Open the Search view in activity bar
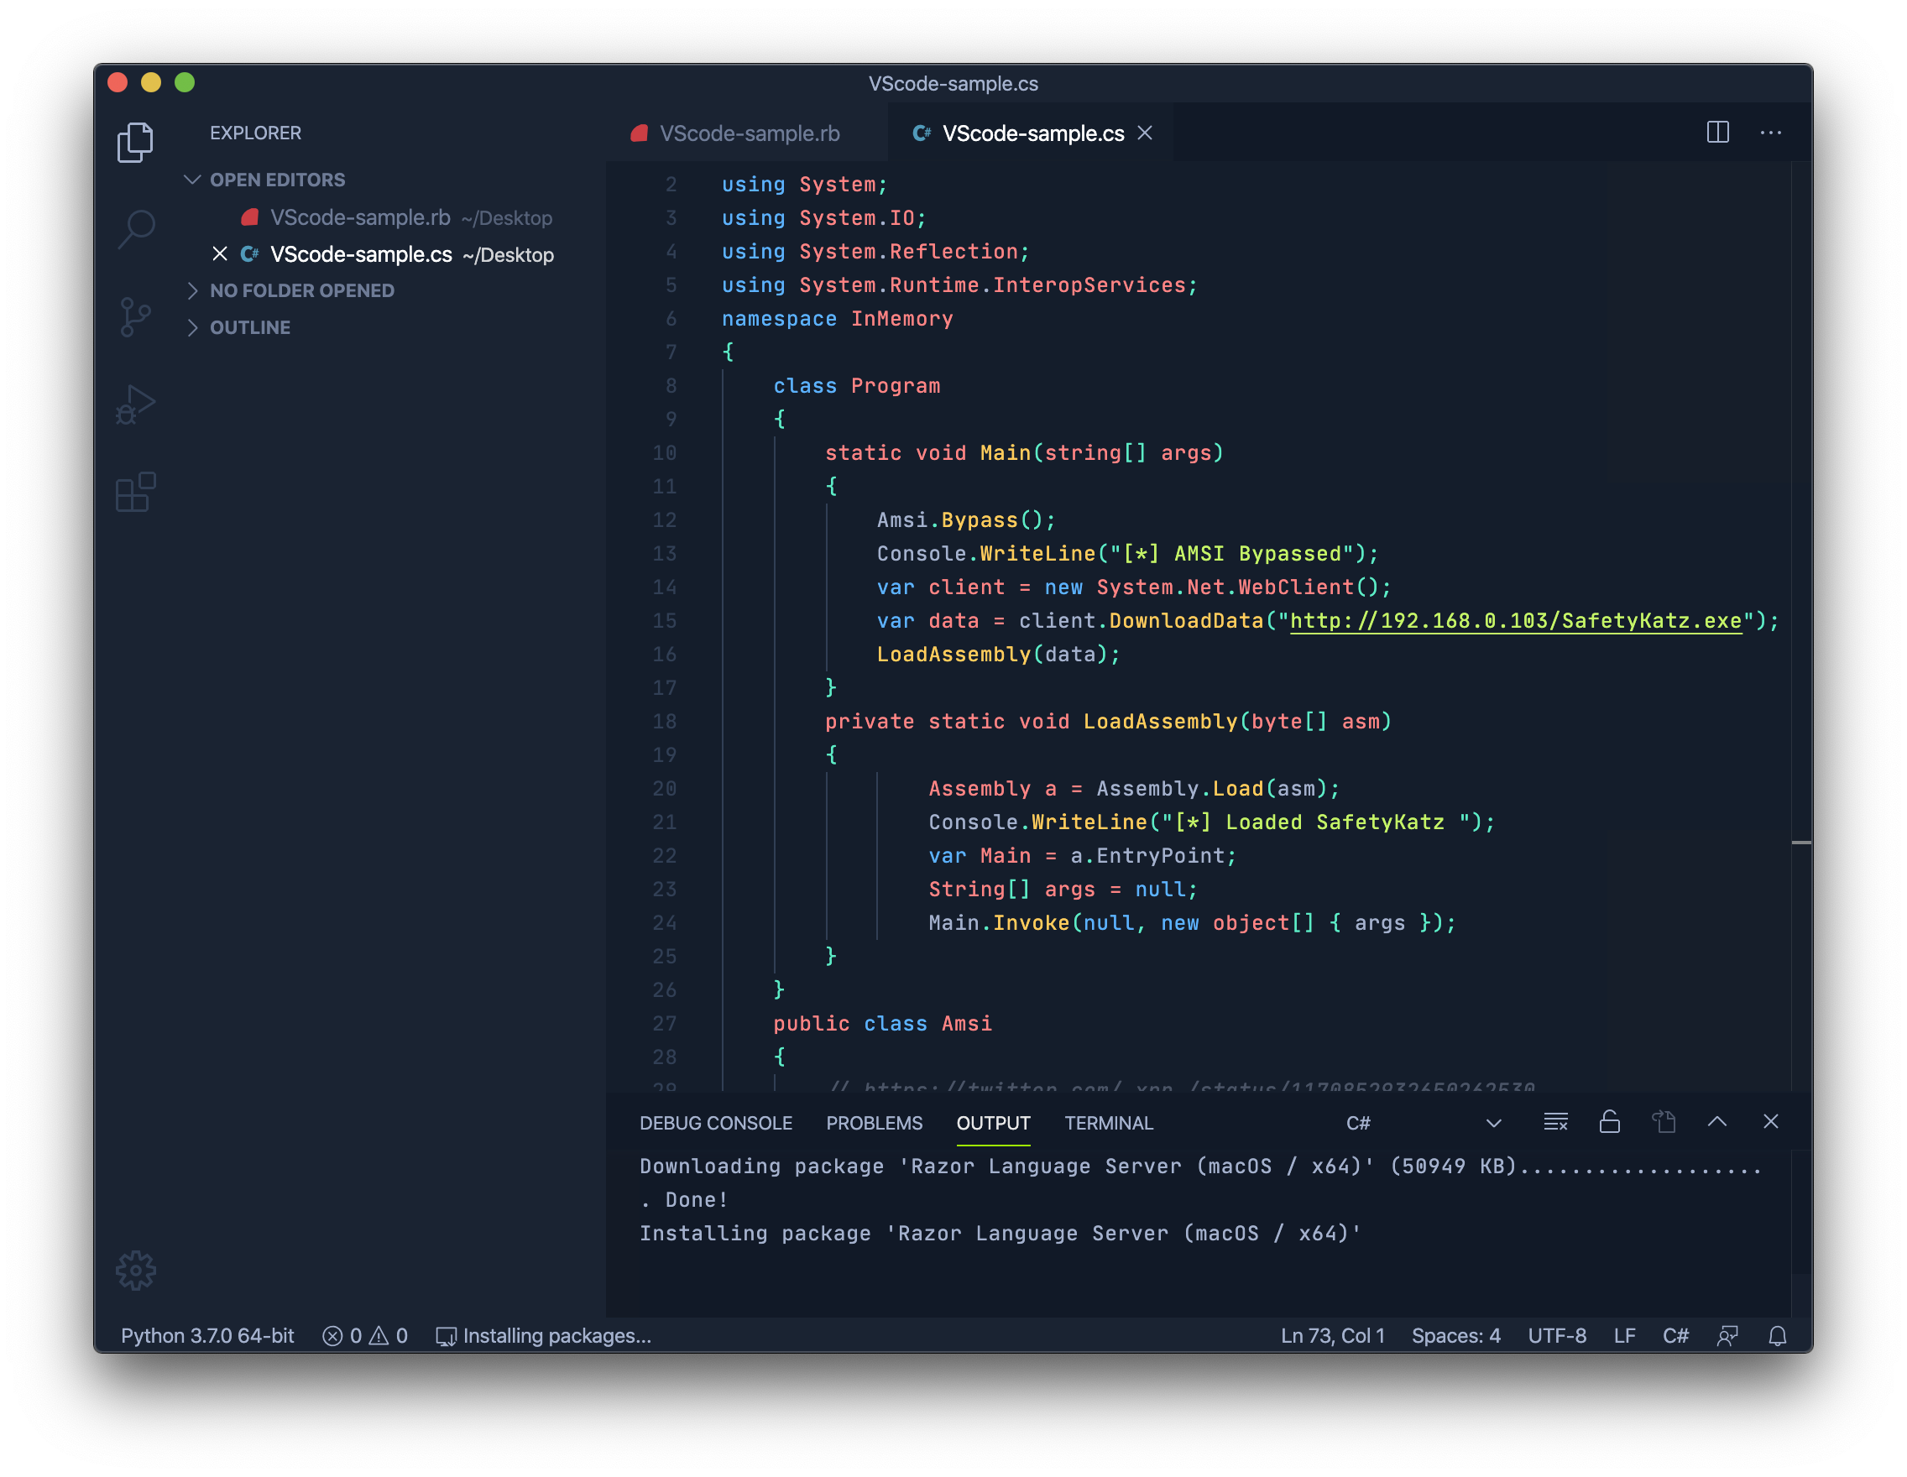The width and height of the screenshot is (1907, 1477). [135, 230]
